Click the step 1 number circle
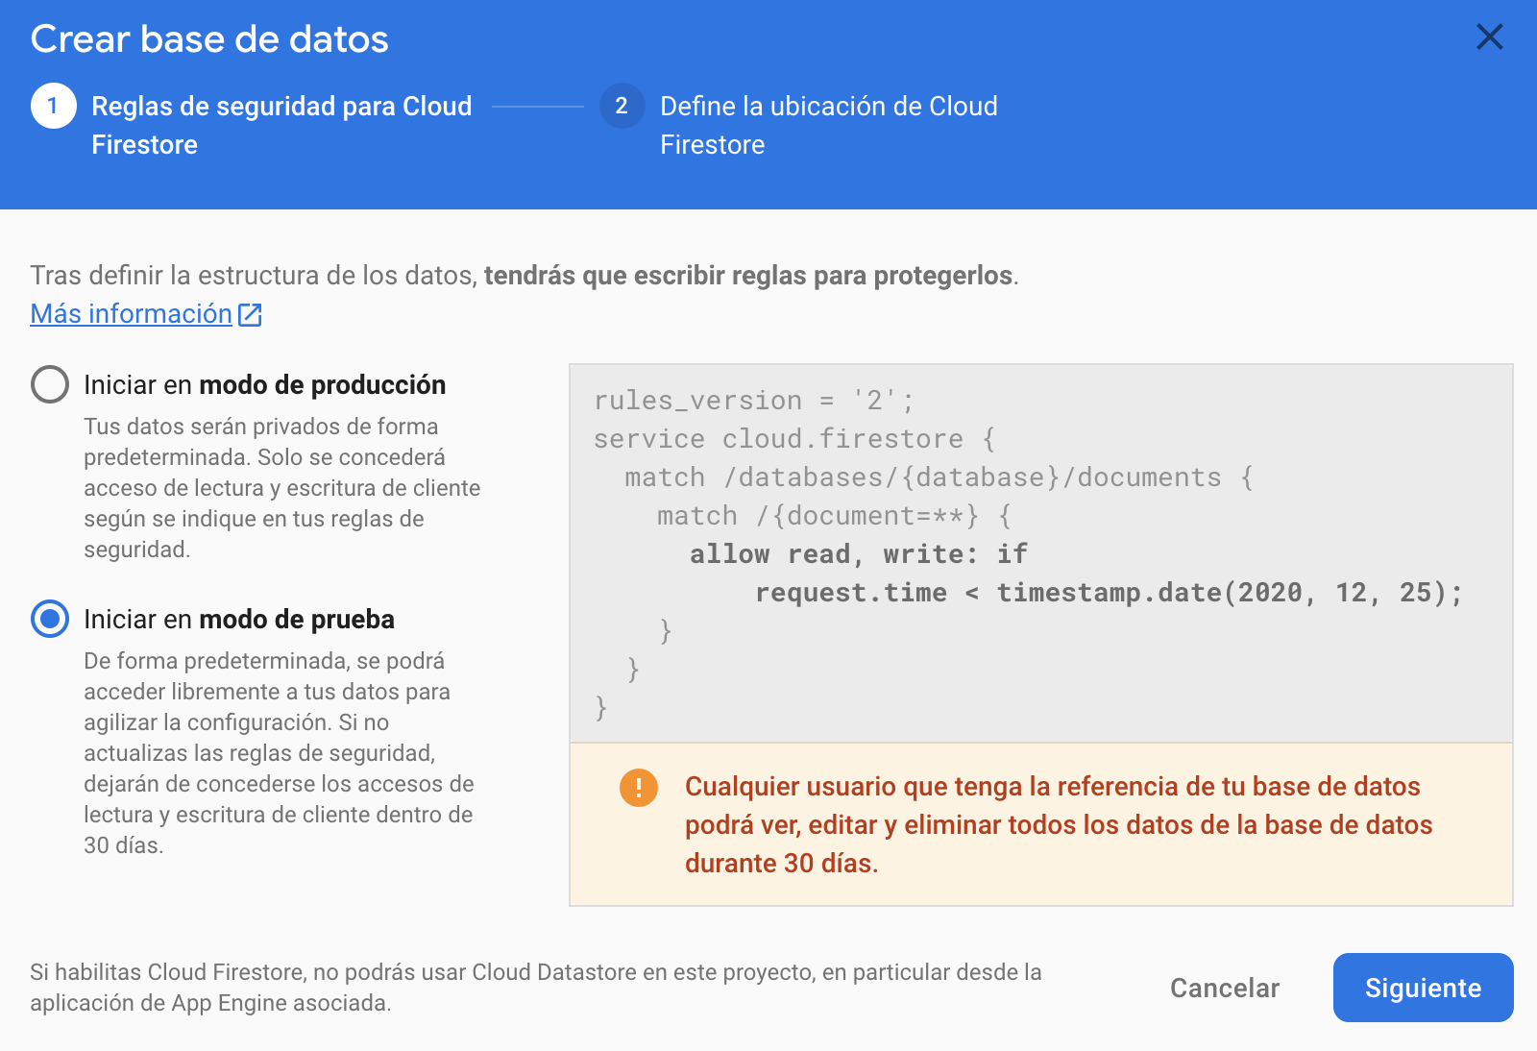This screenshot has height=1051, width=1537. [53, 106]
